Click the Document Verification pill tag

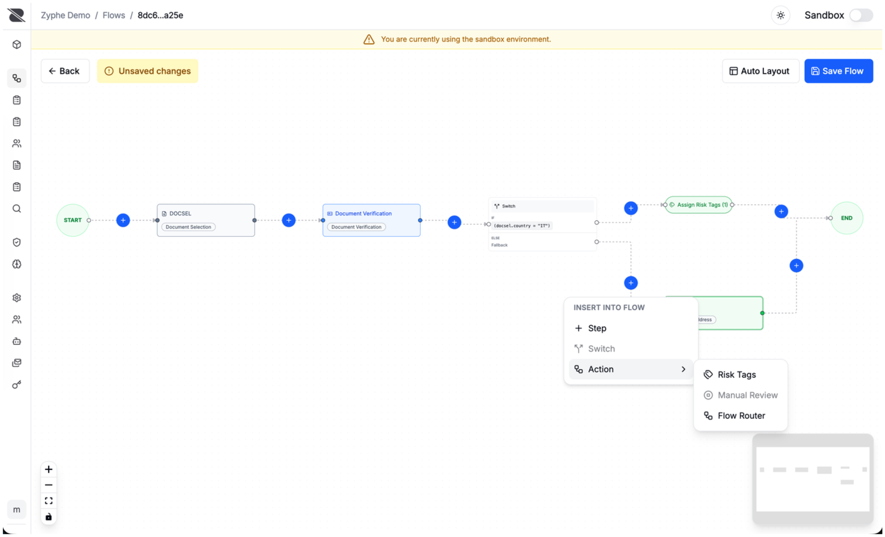click(356, 227)
